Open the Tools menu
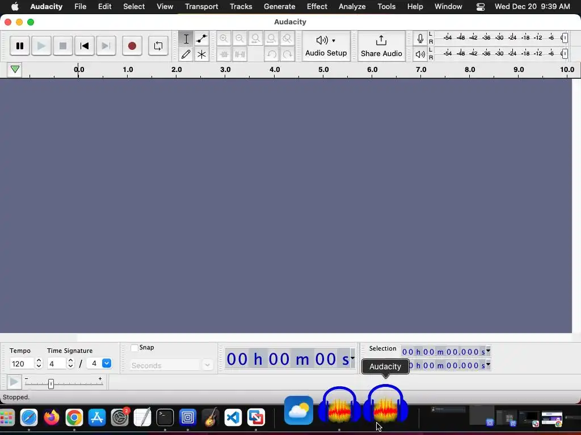Image resolution: width=581 pixels, height=435 pixels. coord(386,7)
